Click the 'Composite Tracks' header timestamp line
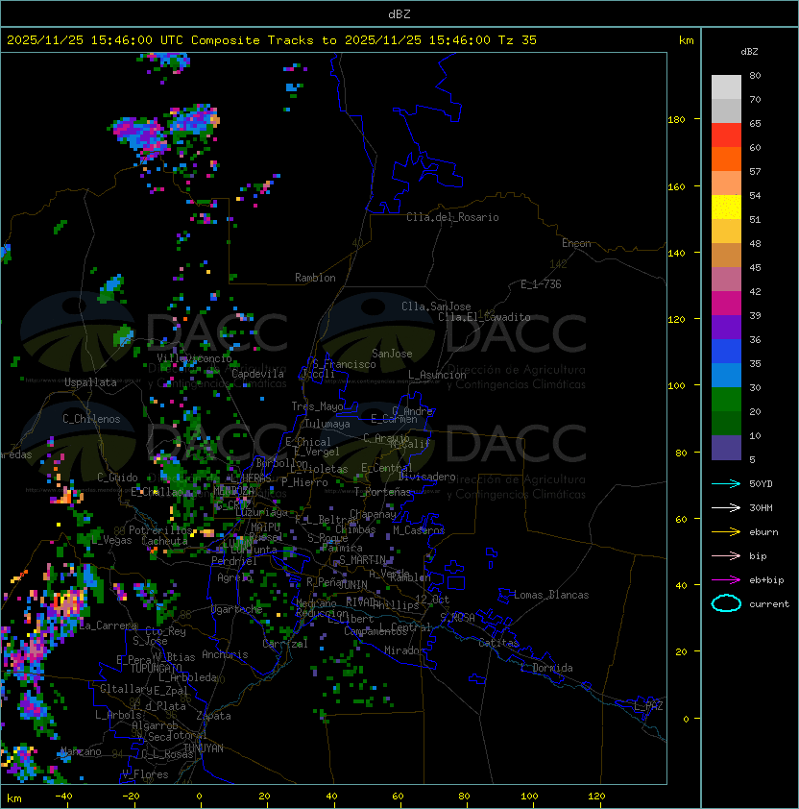Image resolution: width=799 pixels, height=809 pixels. pyautogui.click(x=272, y=40)
